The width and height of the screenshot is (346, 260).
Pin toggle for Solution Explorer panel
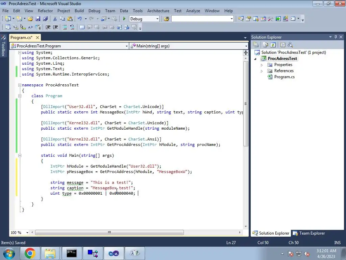336,37
